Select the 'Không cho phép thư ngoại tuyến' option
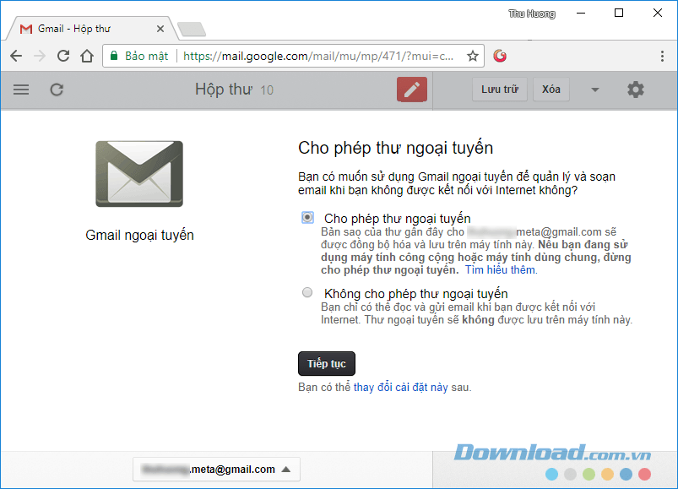Screen dimensions: 678x489 point(307,292)
